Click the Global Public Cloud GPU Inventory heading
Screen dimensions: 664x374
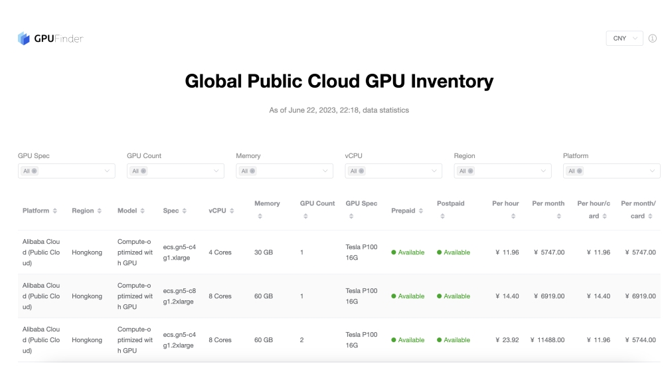click(339, 81)
